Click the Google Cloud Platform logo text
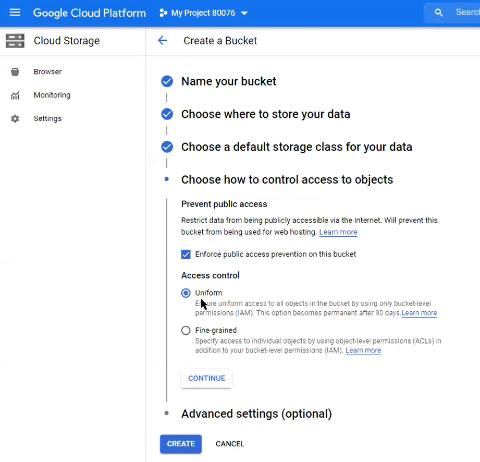Viewport: 480px width, 462px height. pyautogui.click(x=90, y=13)
